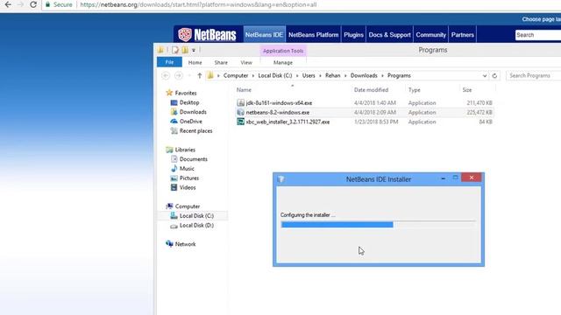
Task: Open Downloads in Favorites sidebar
Action: pyautogui.click(x=193, y=112)
